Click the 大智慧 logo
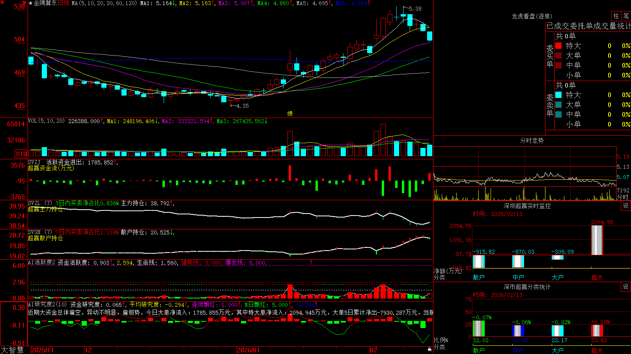 point(12,350)
